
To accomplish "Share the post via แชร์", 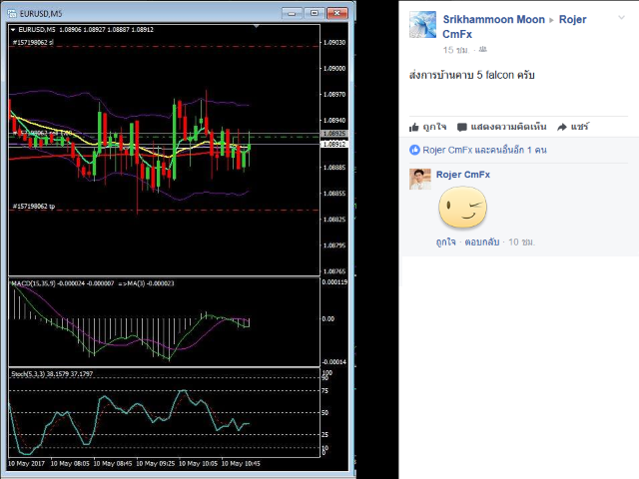I will pyautogui.click(x=572, y=127).
